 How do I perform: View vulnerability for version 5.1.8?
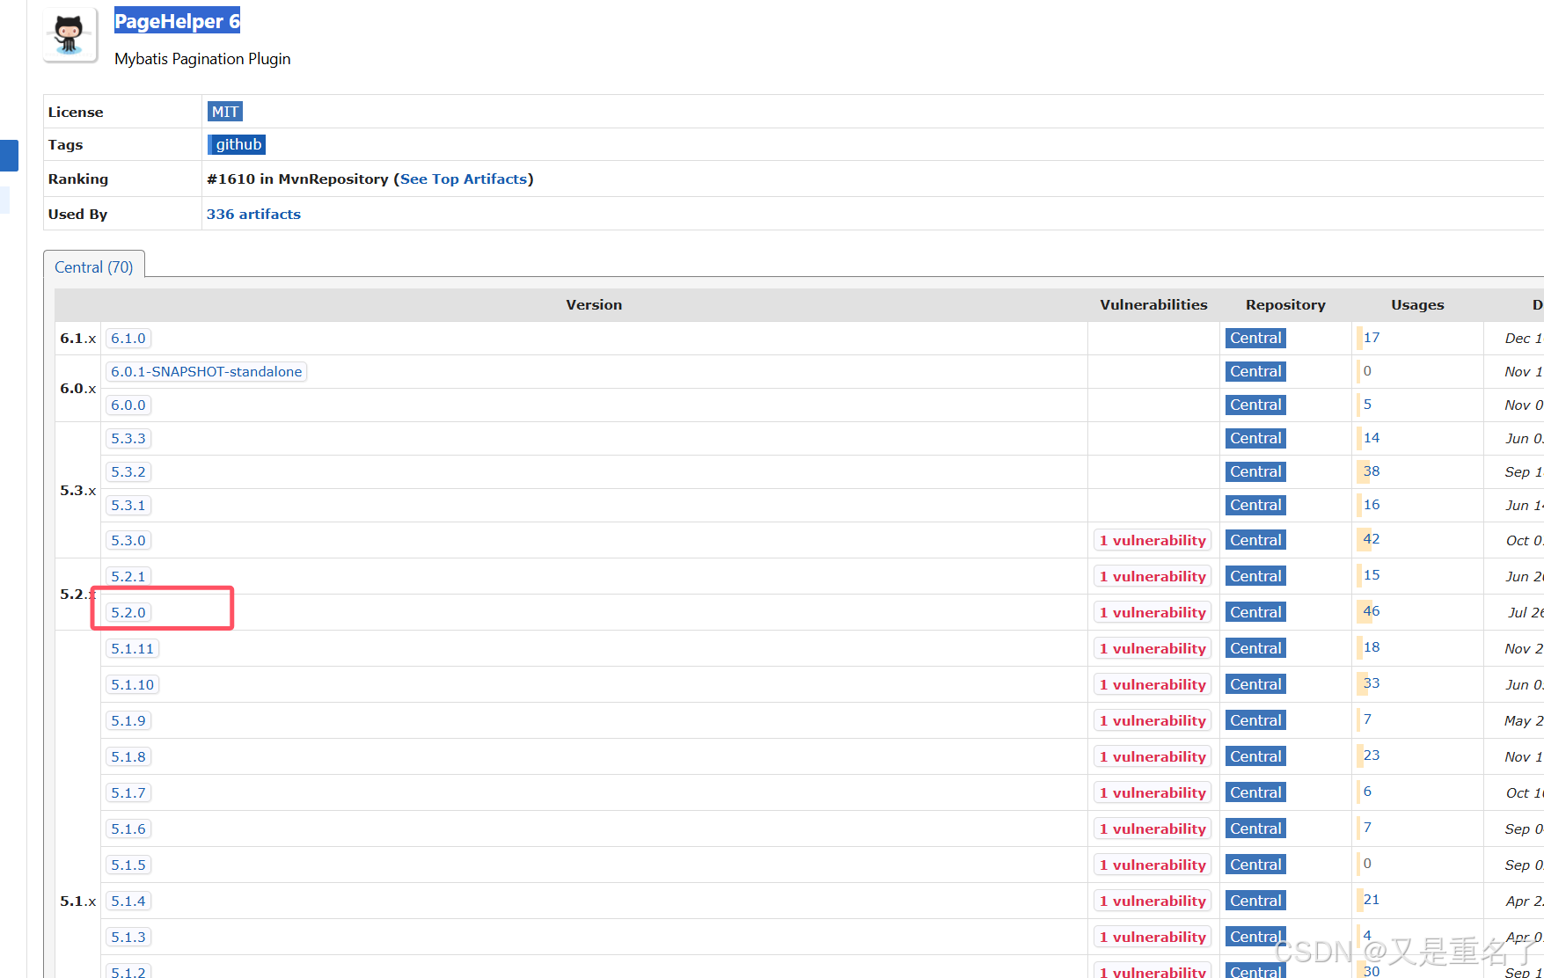click(1153, 756)
